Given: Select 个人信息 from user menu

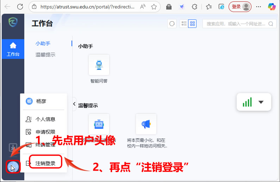Looking at the screenshot, I should pyautogui.click(x=45, y=119).
